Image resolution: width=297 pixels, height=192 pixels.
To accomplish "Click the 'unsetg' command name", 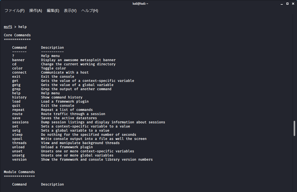I will click(x=18, y=155).
